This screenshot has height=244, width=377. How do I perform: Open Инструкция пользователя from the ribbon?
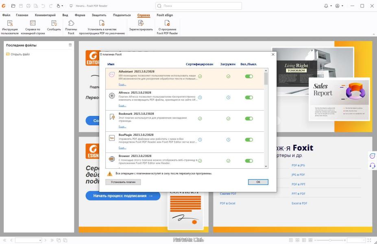pos(10,27)
